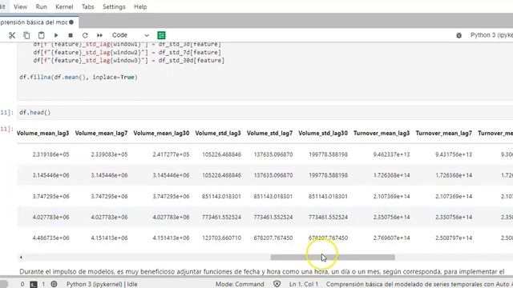Open the Settings menu
513x288 pixels.
click(114, 7)
